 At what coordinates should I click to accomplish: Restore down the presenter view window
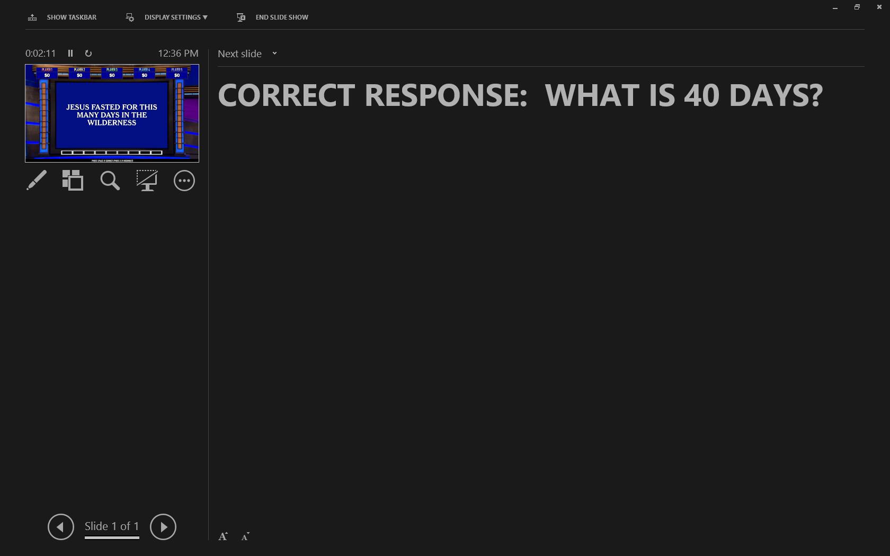(857, 7)
